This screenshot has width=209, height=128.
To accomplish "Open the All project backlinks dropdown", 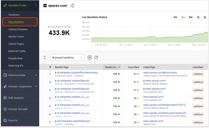I will pos(67,57).
